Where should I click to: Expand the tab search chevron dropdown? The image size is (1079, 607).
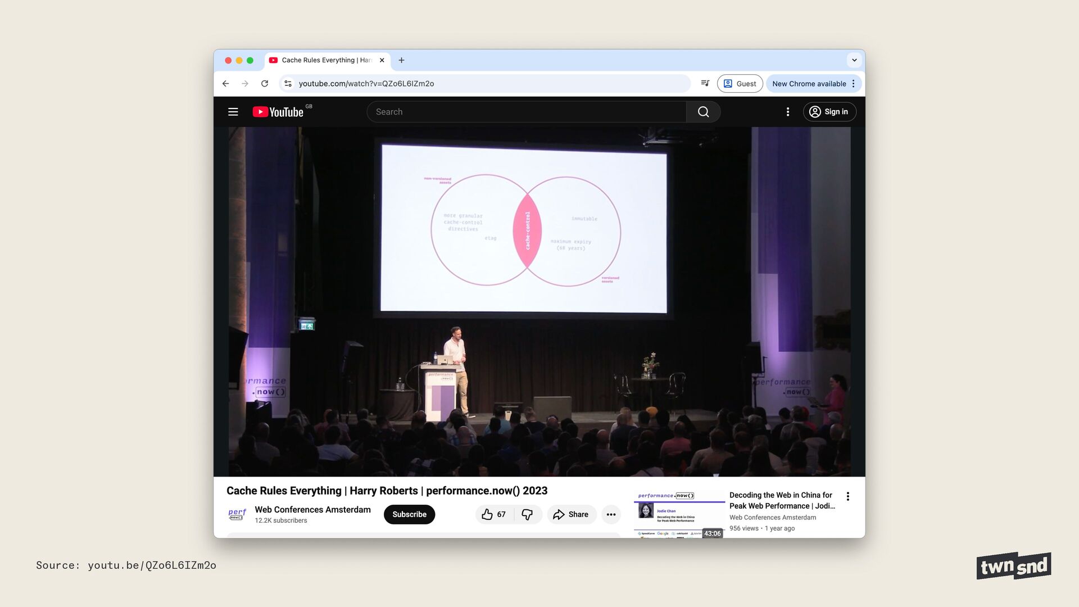click(854, 60)
